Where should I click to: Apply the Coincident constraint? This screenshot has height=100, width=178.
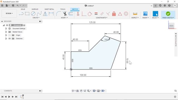84,14
